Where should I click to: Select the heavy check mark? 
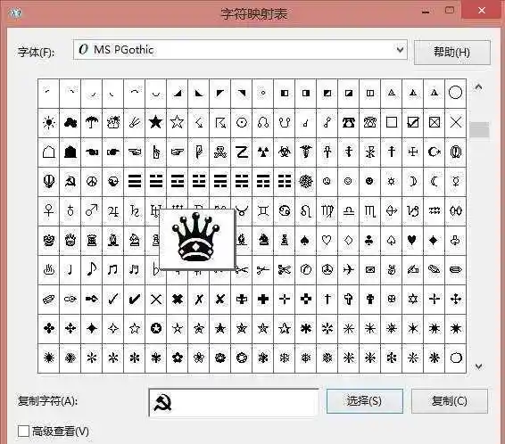pyautogui.click(x=135, y=300)
